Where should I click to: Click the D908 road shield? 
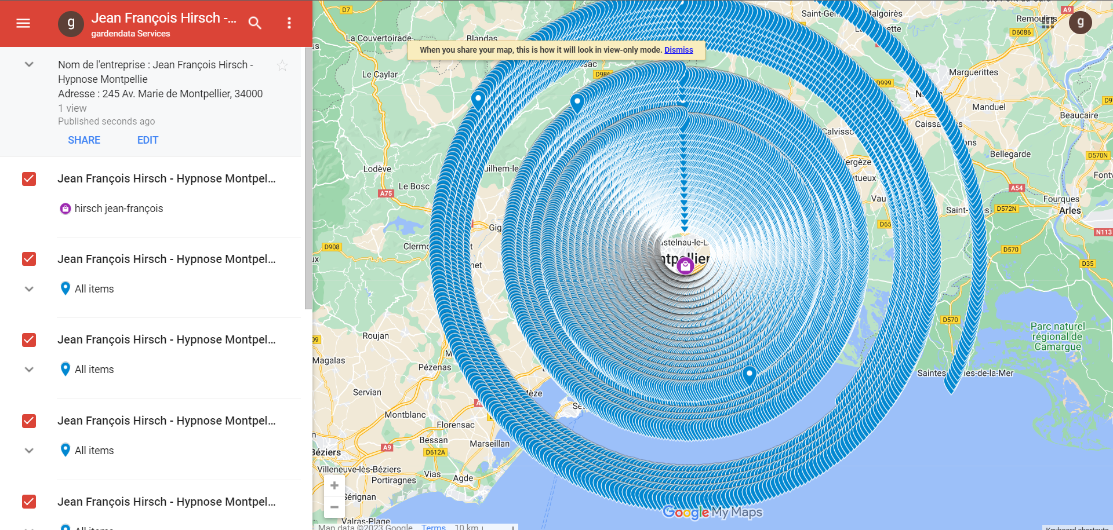pyautogui.click(x=332, y=247)
